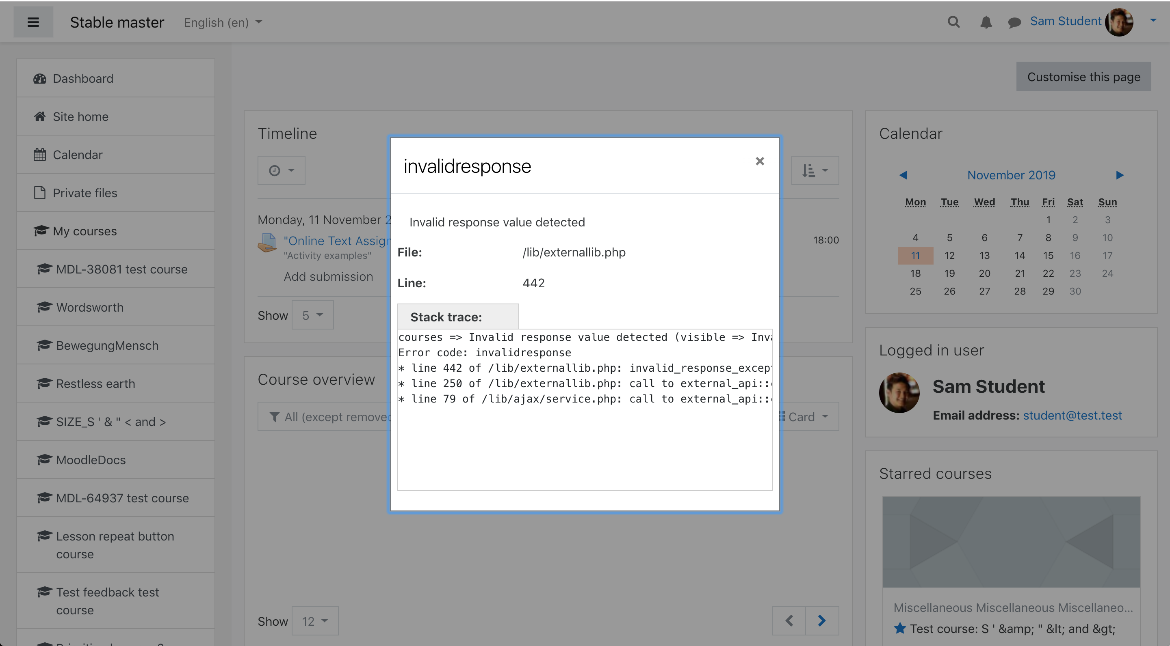Click Customise this page button

coord(1083,76)
